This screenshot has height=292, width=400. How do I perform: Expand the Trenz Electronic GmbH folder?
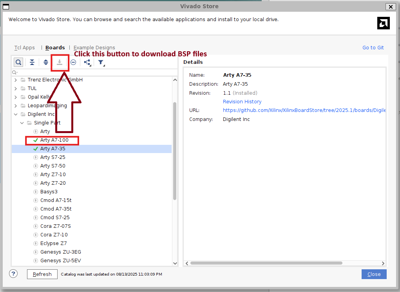coord(16,80)
